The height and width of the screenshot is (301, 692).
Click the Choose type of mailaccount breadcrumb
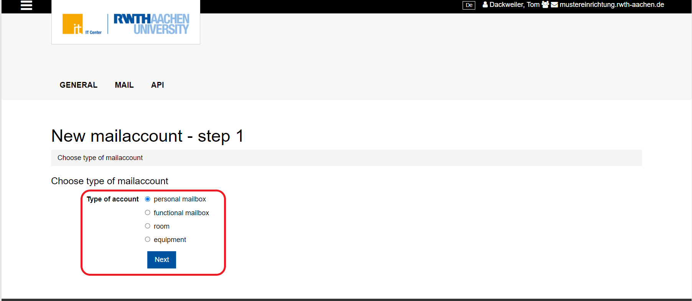click(x=100, y=158)
